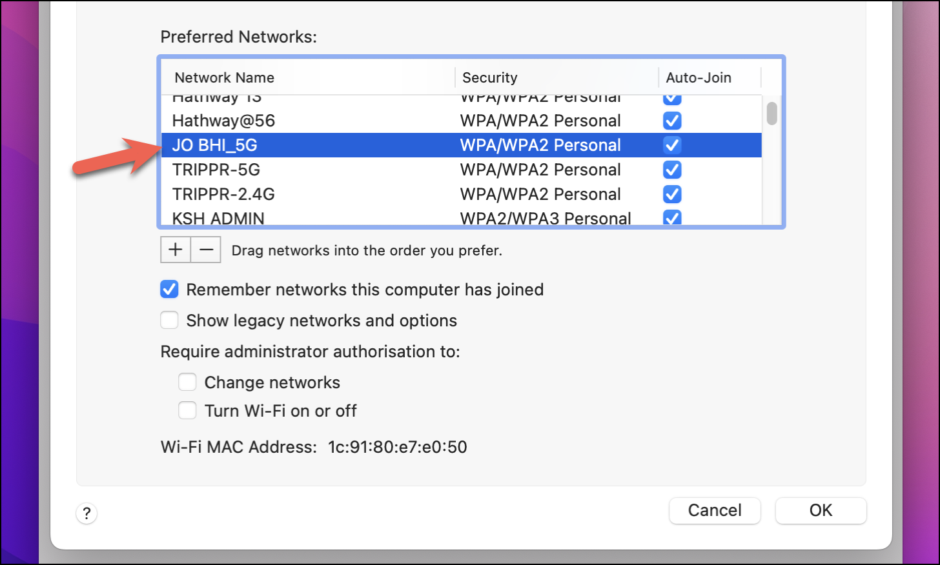Uncheck Auto-Join for TRIPPR-2.4G network
This screenshot has height=565, width=940.
point(672,194)
